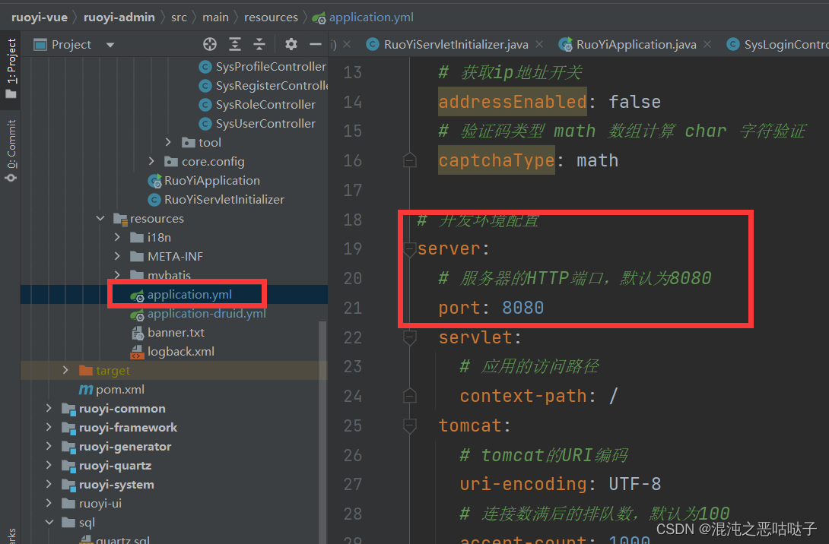This screenshot has height=544, width=829.
Task: Click the ruoyi-quartz module folder icon
Action: [x=68, y=466]
